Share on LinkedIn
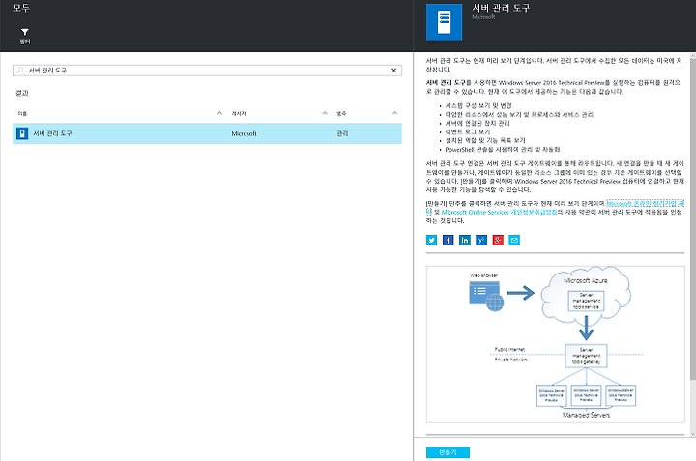Viewport: 696px width, 461px height. [465, 240]
